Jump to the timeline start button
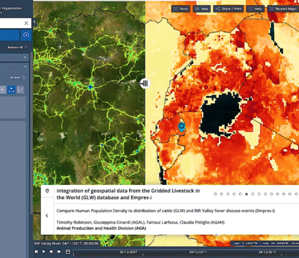Screen dimensions: 299x258 pyautogui.click(x=36, y=251)
